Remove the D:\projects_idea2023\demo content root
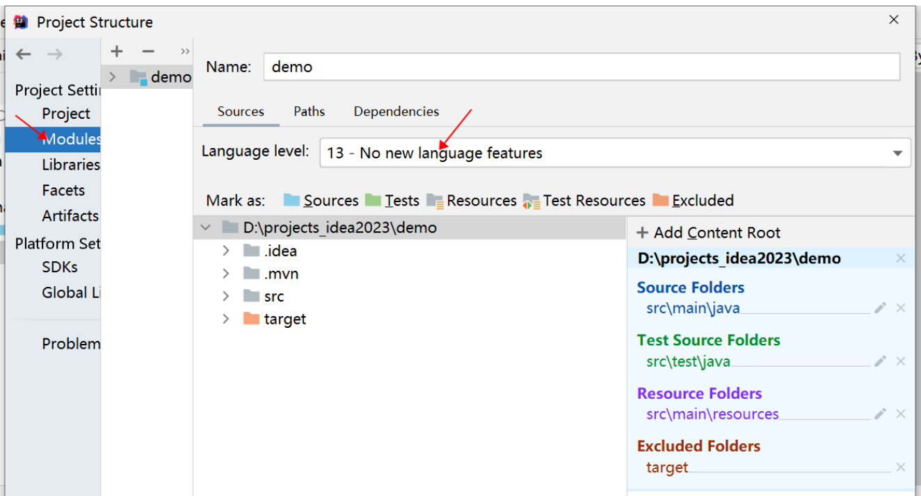Screen dimensions: 921x496 coord(901,258)
